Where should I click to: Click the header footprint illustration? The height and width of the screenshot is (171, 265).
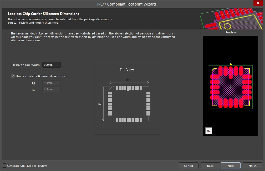tap(231, 19)
